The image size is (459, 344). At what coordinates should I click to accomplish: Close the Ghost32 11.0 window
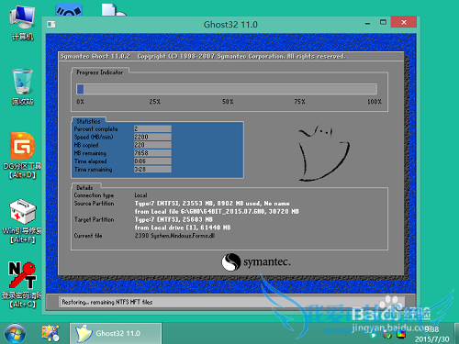tap(404, 22)
